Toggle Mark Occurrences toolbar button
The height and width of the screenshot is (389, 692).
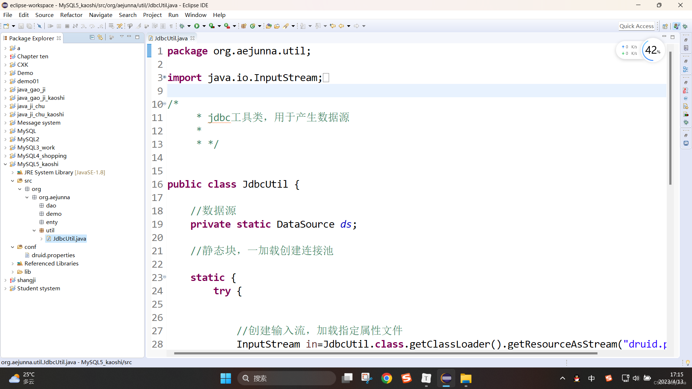[138, 26]
